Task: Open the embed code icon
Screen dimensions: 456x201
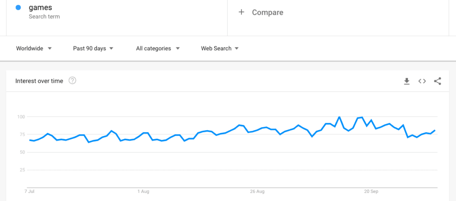Action: [x=422, y=81]
